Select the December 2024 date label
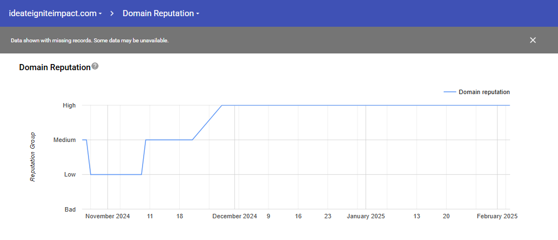The width and height of the screenshot is (558, 240). click(234, 217)
